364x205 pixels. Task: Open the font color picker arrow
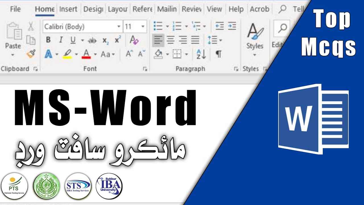tap(95, 54)
